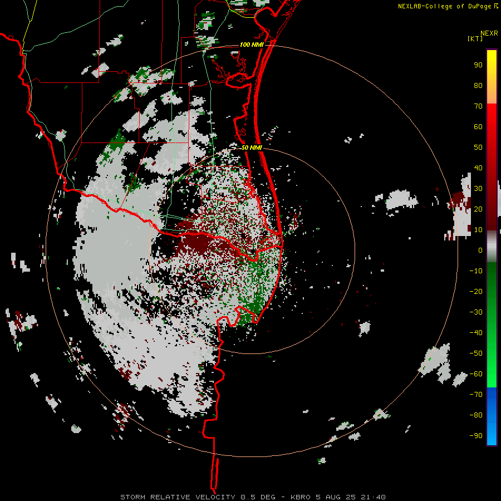Click the -60 value on the velocity scale

click(x=476, y=374)
